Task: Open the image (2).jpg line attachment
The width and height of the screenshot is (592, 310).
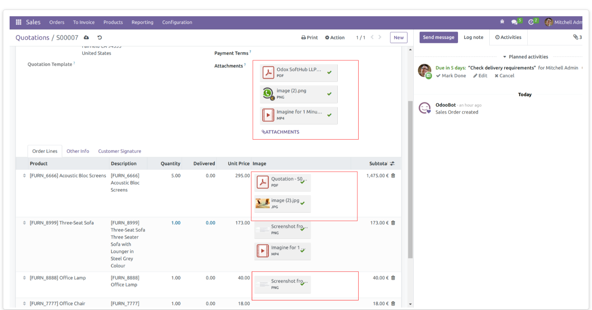Action: pos(283,203)
